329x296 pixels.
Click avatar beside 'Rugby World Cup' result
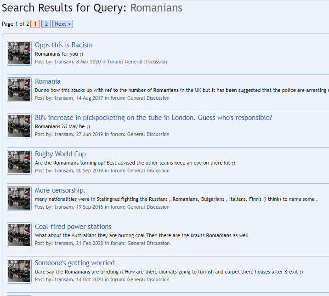click(19, 162)
